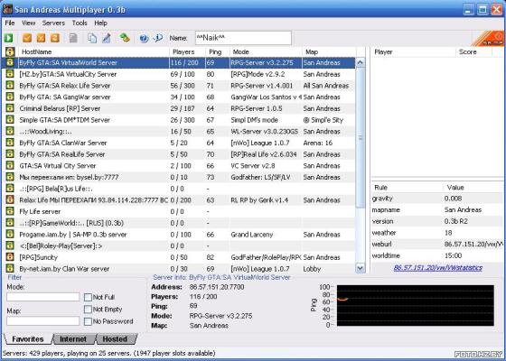Sort servers by the Players column header
Viewport: 506px width, 361px height.
pos(187,52)
